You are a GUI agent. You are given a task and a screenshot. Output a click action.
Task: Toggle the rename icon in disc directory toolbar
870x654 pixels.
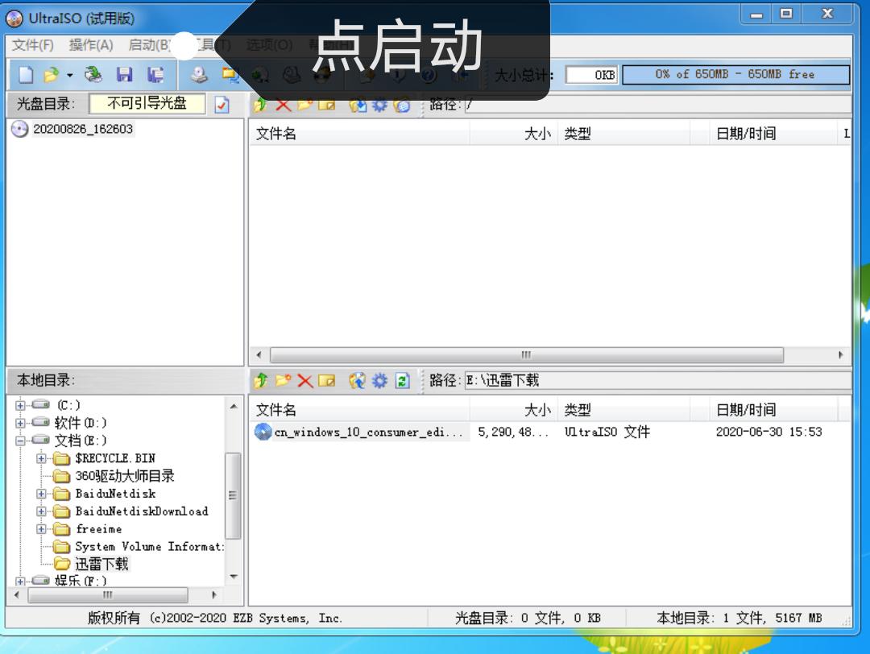327,105
